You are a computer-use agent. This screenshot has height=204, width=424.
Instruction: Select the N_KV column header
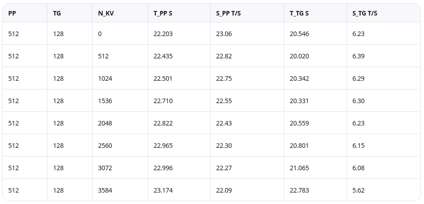(106, 13)
